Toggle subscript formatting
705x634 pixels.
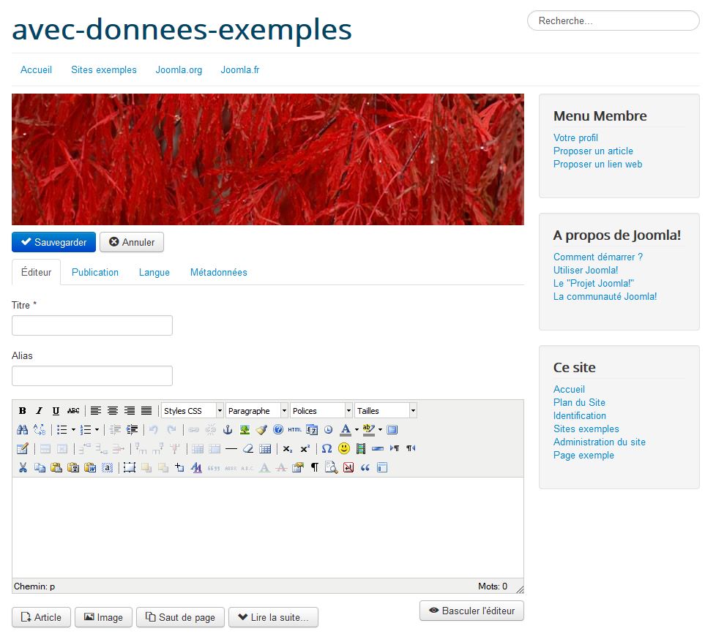point(288,448)
